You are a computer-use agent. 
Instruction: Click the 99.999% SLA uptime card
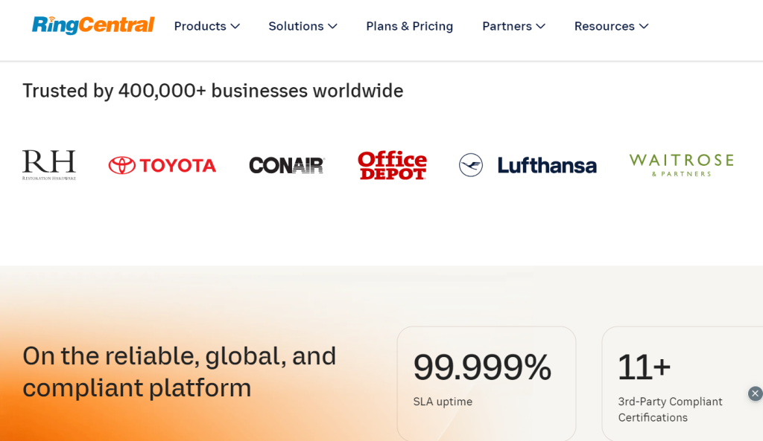486,383
